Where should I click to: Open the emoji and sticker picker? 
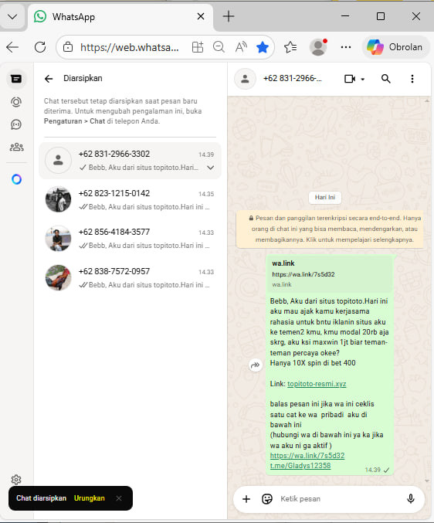(267, 499)
